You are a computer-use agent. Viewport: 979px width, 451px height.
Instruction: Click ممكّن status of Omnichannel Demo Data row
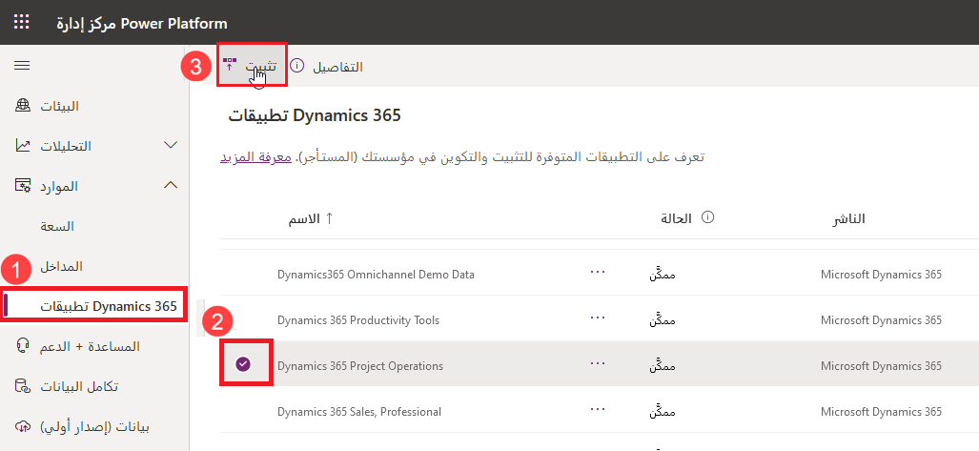coord(663,275)
